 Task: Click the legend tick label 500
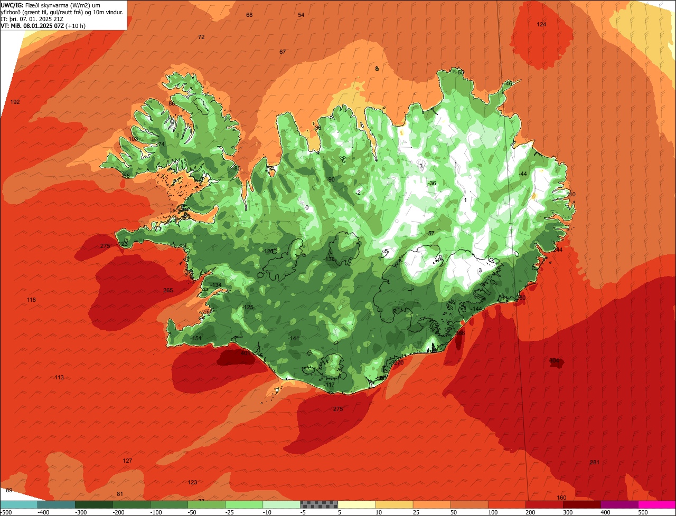point(643,512)
